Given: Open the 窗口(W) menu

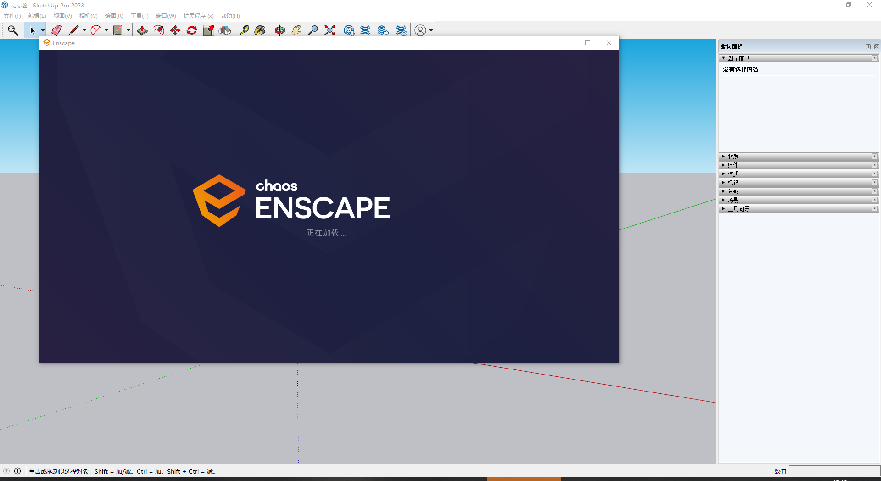Looking at the screenshot, I should pyautogui.click(x=166, y=16).
